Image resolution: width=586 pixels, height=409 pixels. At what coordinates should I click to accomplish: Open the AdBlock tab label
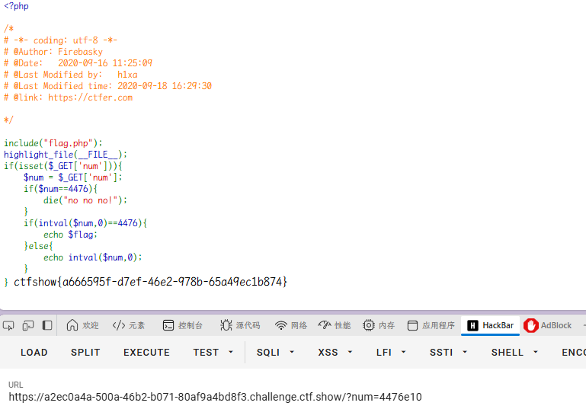tap(556, 326)
